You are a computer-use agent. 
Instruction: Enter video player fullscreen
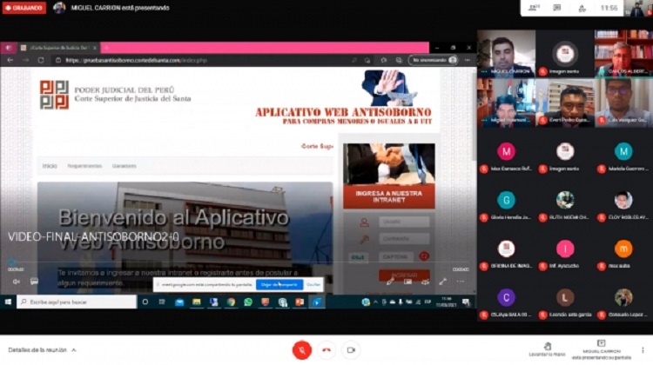tap(442, 282)
